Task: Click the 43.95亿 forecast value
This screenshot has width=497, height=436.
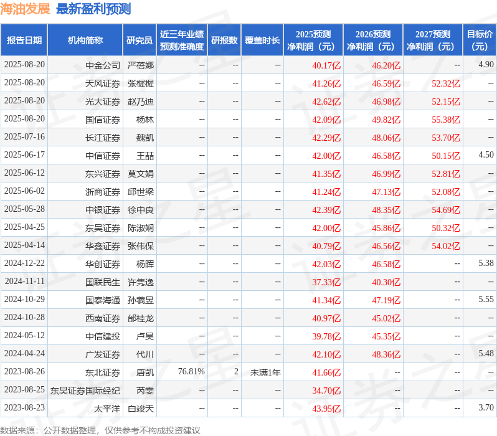Action: 326,409
